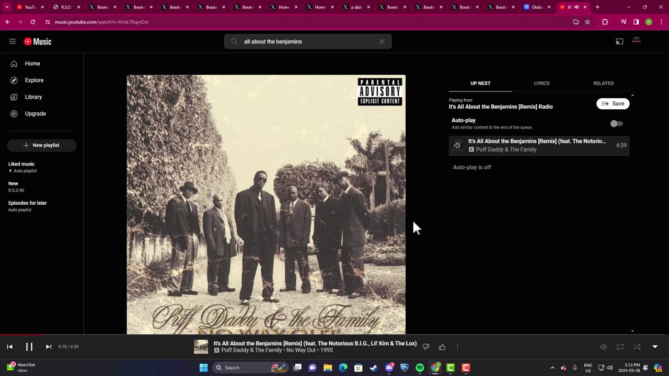
Task: Skip to next track
Action: click(49, 347)
